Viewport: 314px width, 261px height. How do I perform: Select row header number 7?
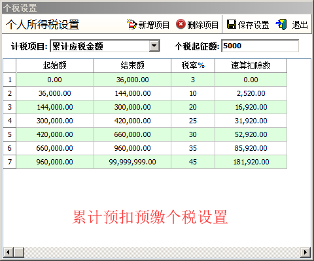[x=10, y=162]
